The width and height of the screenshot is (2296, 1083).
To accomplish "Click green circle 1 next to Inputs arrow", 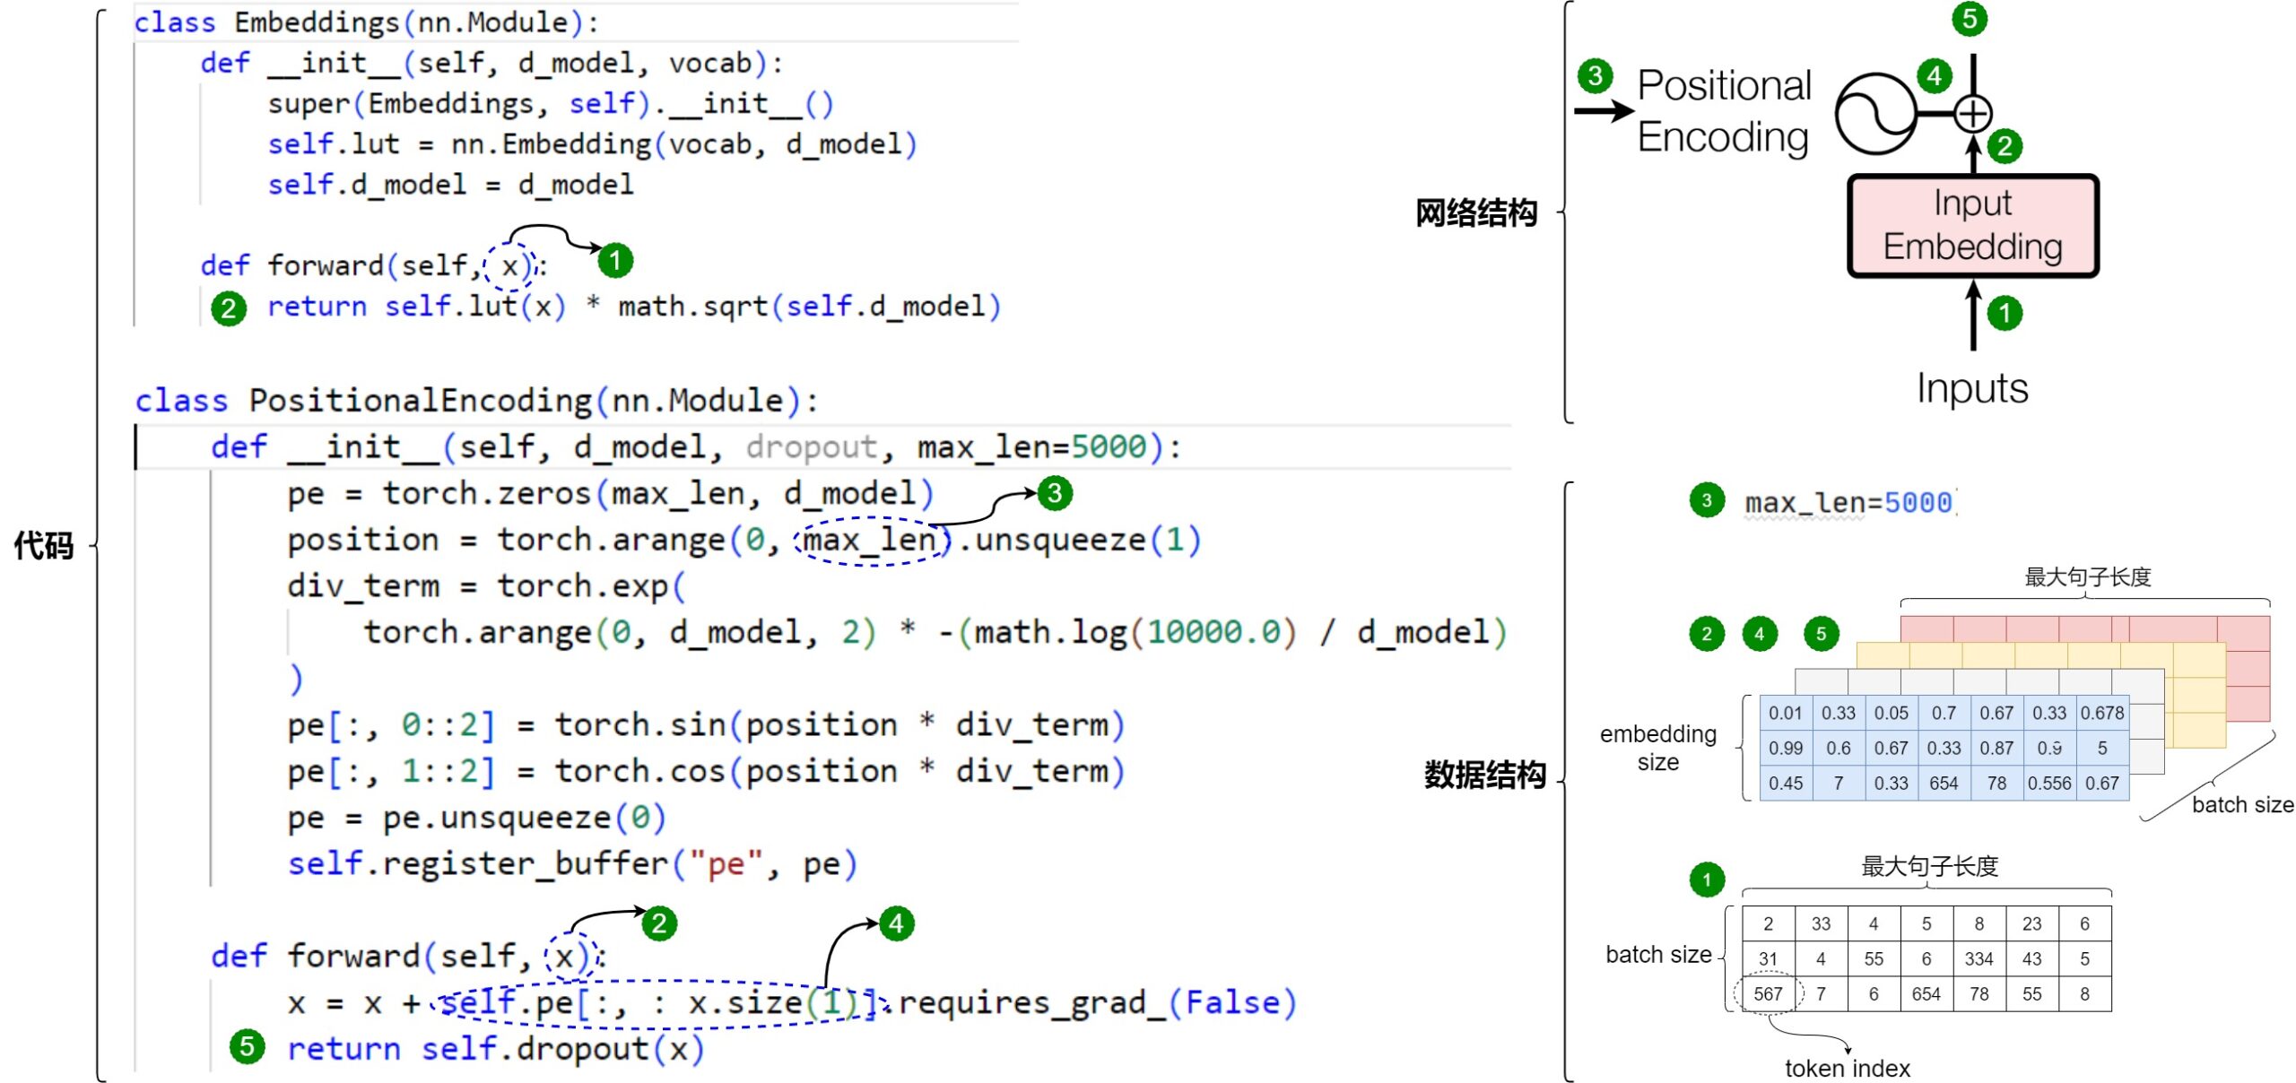I will 2005,313.
